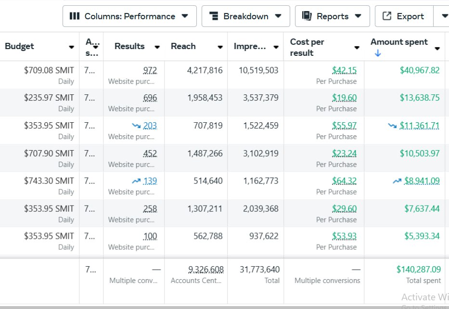The image size is (449, 309).
Task: Click the downward trend icon beside 203 results
Action: click(137, 126)
